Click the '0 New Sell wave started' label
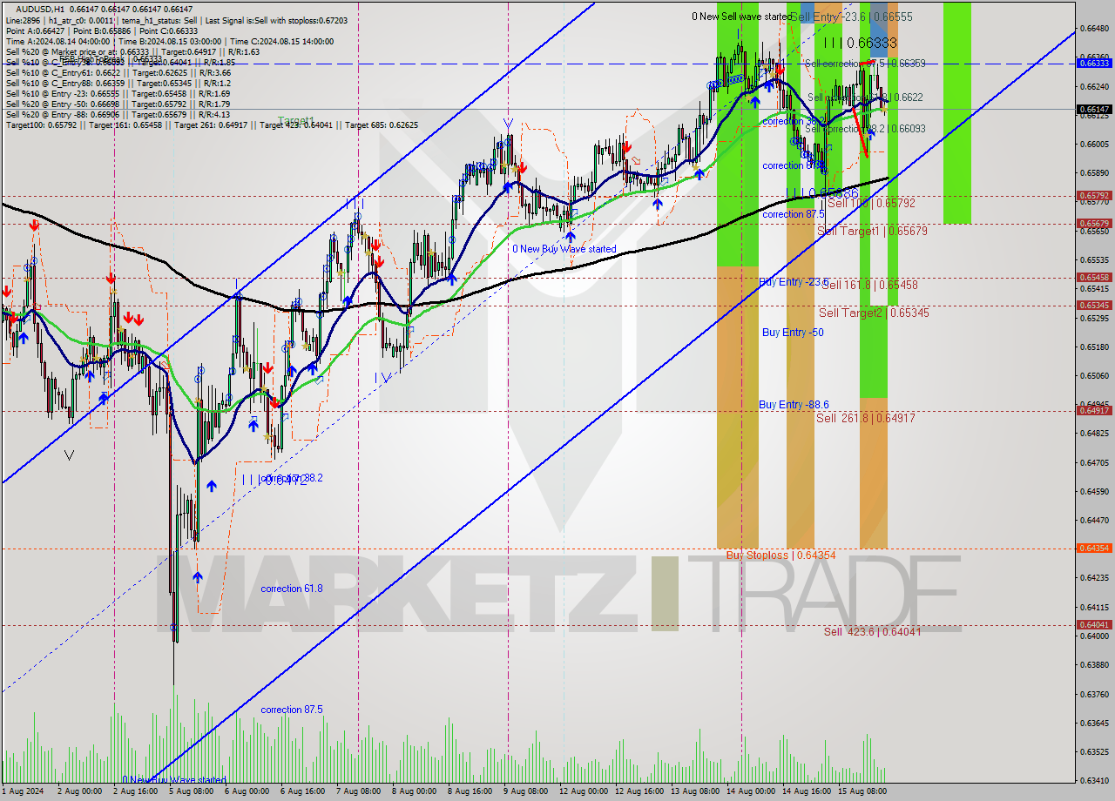The height and width of the screenshot is (801, 1115). click(742, 17)
